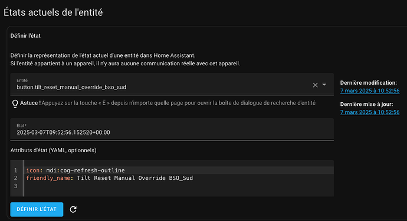Click line number 1 in YAML editor
The width and height of the screenshot is (407, 221).
(15, 170)
